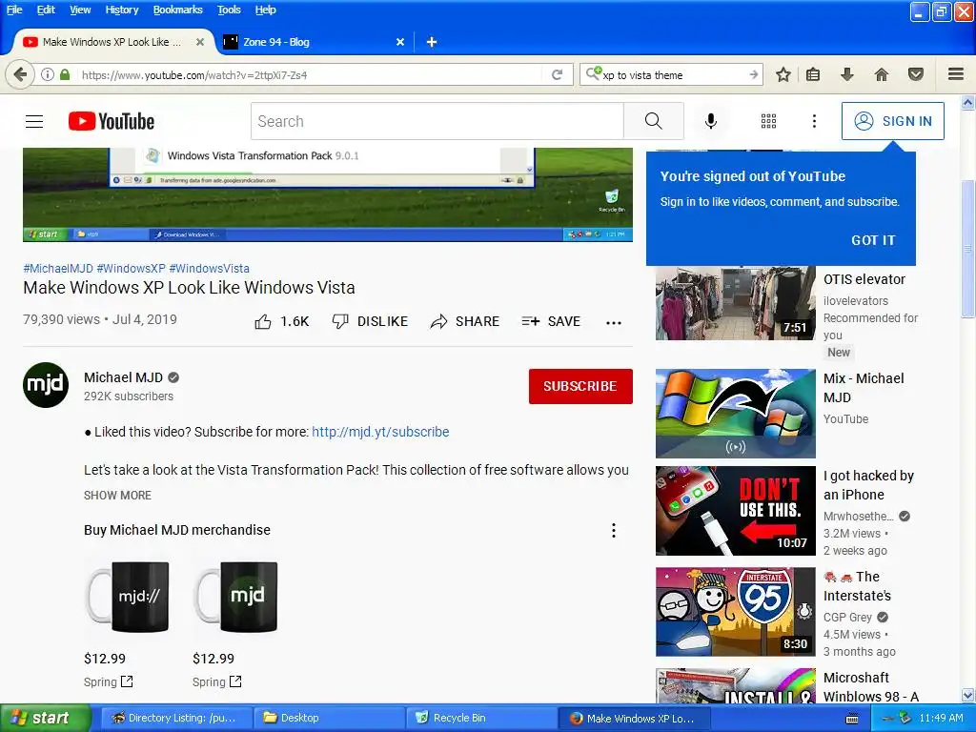Search with voice microphone icon

click(x=711, y=121)
